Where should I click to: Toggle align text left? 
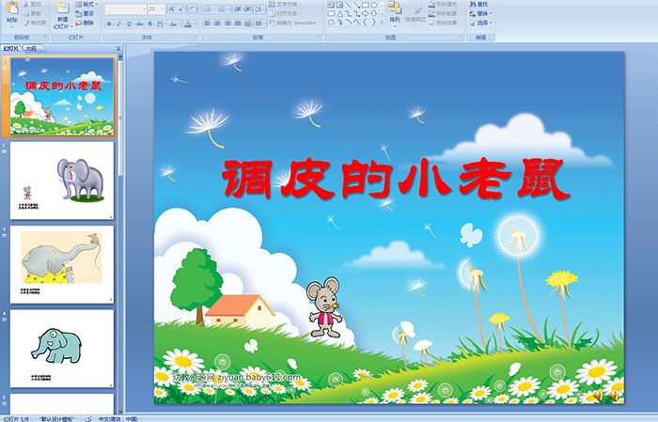[208, 23]
